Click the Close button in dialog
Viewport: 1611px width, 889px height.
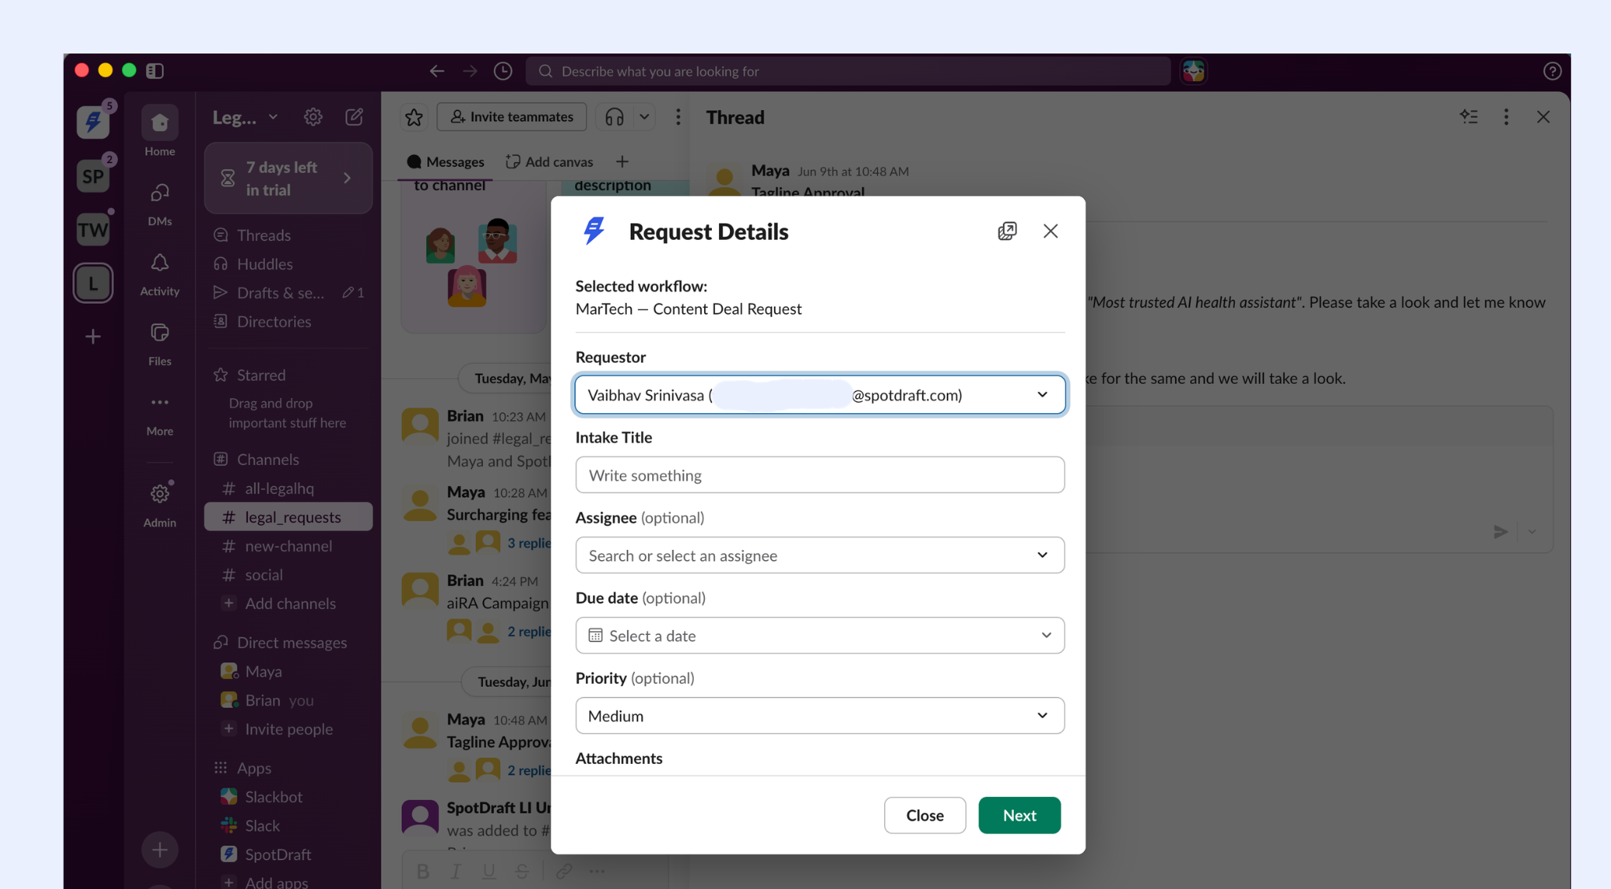point(925,816)
